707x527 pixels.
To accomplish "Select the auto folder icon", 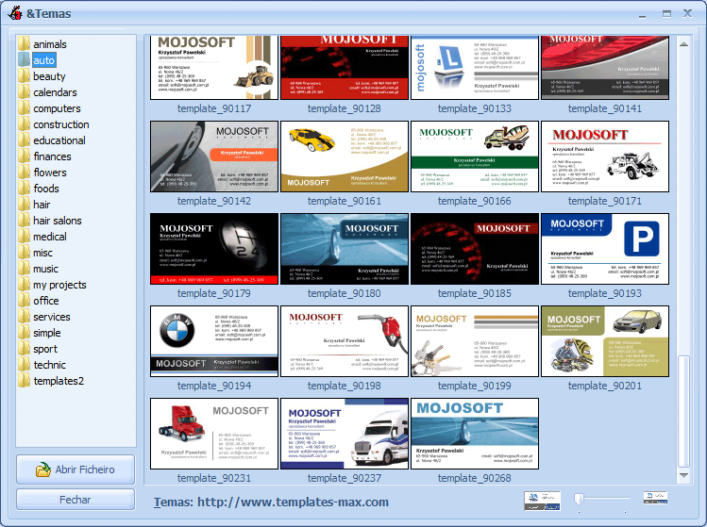I will pyautogui.click(x=24, y=60).
